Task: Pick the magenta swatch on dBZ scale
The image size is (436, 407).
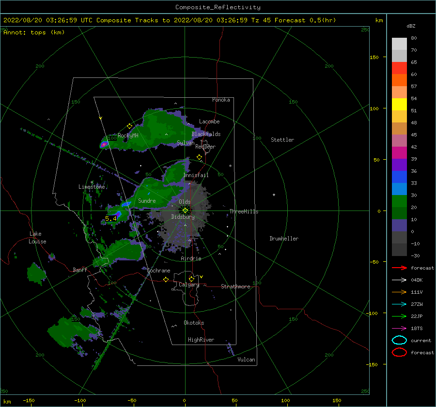Action: pos(399,152)
